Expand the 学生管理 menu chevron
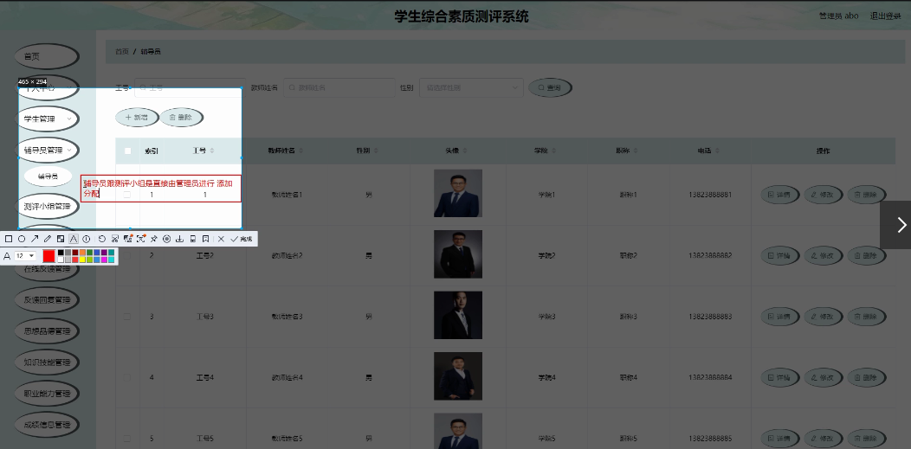911x449 pixels. (69, 119)
